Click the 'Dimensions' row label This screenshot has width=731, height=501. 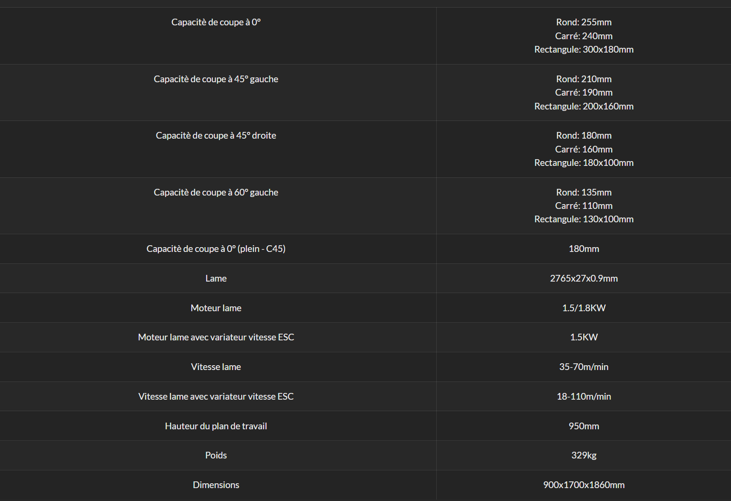[216, 485]
